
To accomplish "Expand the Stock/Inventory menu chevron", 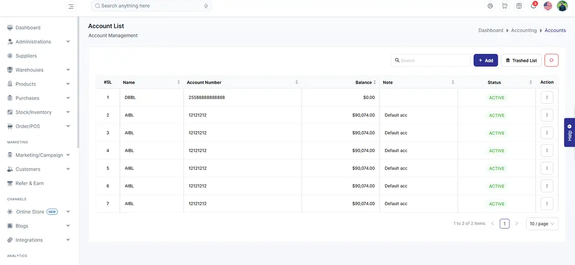I will (68, 112).
